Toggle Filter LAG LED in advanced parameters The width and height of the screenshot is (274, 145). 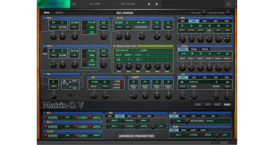pyautogui.click(x=60, y=135)
